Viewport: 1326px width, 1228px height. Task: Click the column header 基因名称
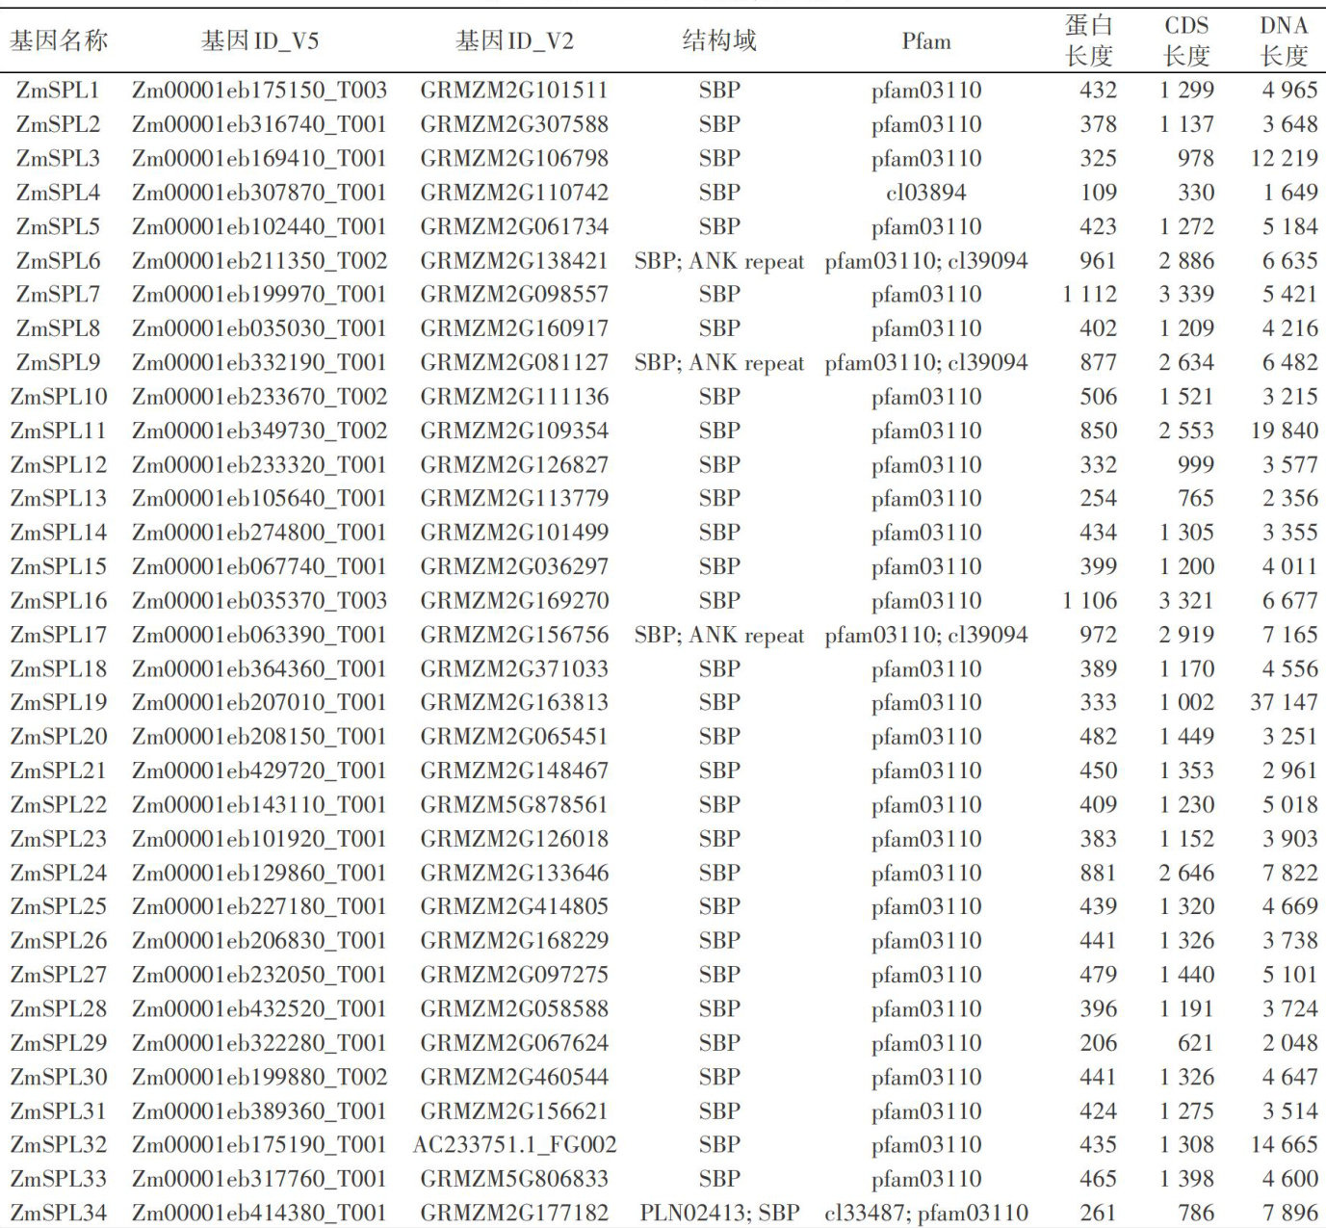pyautogui.click(x=59, y=40)
